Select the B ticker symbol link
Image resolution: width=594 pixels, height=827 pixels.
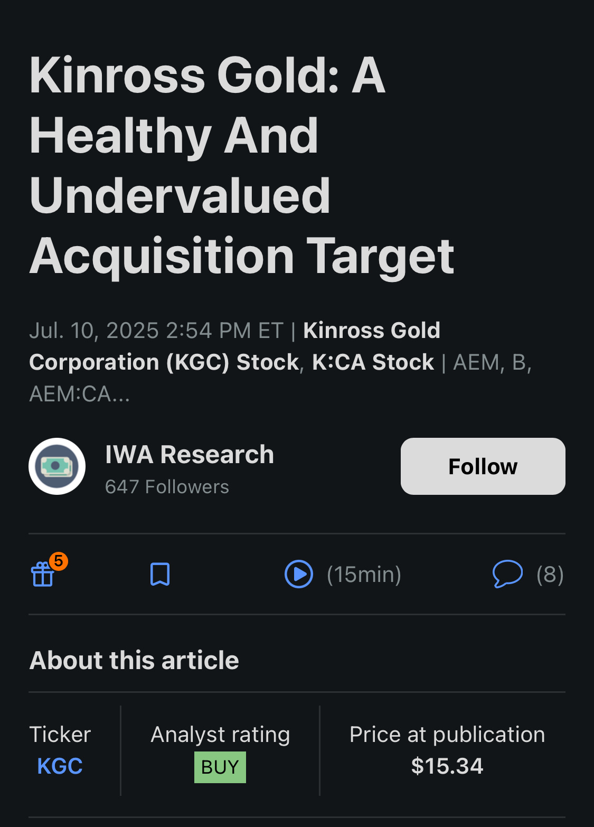519,362
